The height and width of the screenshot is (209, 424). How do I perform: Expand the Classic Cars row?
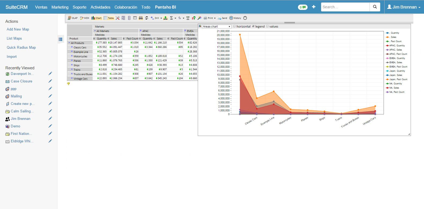click(x=72, y=47)
